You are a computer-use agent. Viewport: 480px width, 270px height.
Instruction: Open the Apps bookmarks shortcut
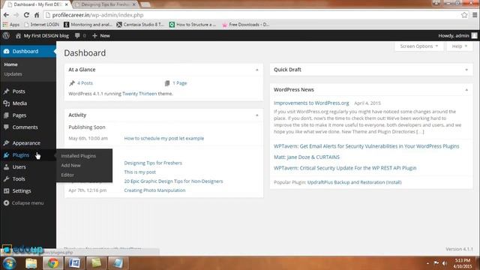click(x=11, y=25)
